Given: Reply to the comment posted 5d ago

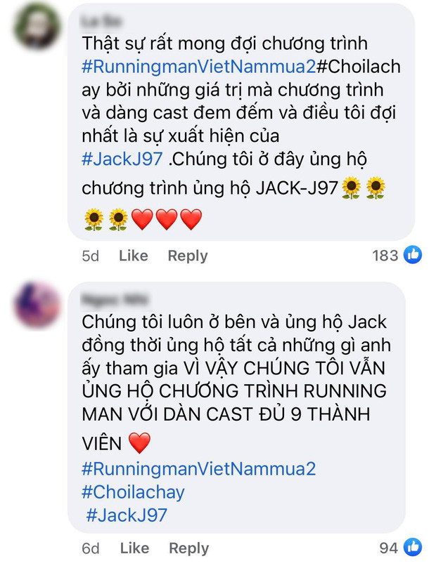Looking at the screenshot, I should 188,256.
